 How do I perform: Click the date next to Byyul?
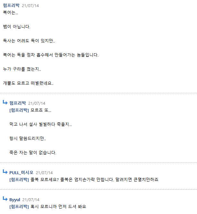[x=31, y=200]
